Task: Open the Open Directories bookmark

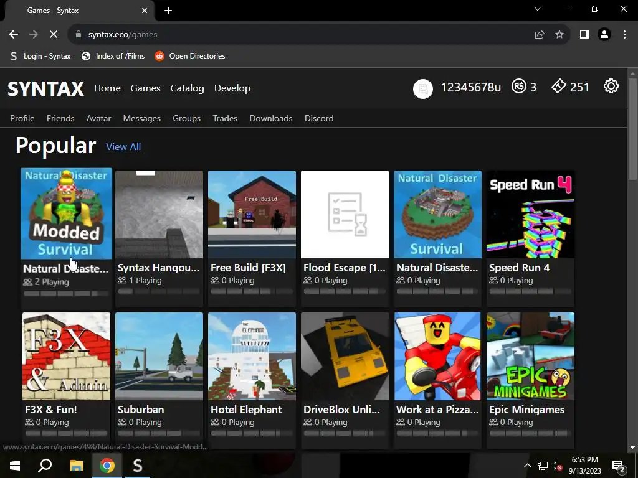Action: coord(190,56)
